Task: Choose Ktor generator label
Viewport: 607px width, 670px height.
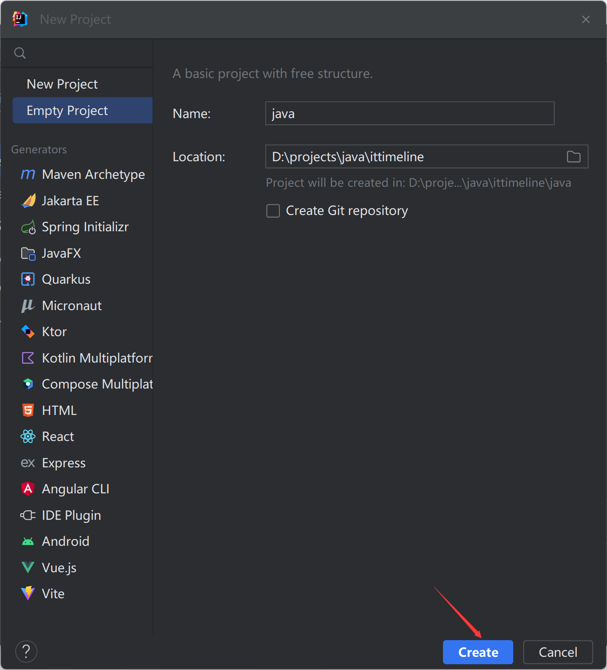Action: 54,332
